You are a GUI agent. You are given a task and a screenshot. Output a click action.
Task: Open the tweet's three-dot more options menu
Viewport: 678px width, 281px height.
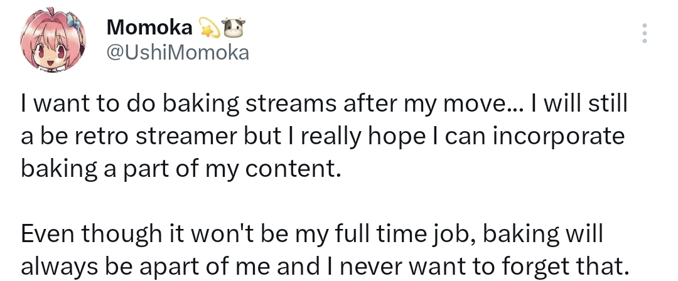[x=643, y=33]
